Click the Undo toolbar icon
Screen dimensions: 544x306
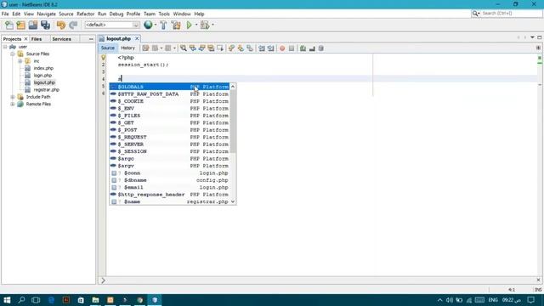pyautogui.click(x=61, y=25)
